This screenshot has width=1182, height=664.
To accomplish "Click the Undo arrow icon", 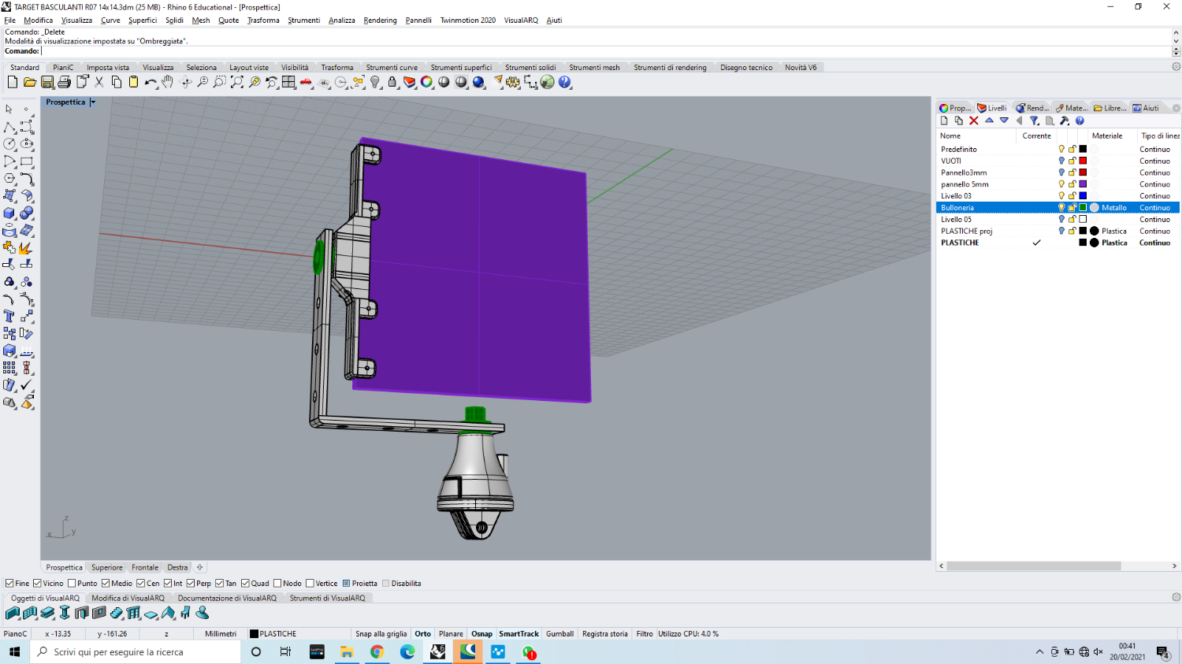I will [150, 82].
